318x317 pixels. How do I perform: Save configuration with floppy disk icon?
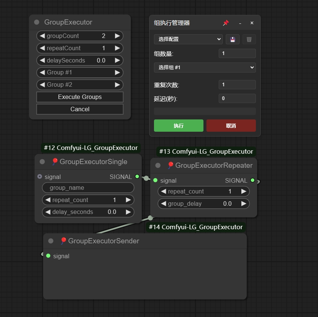point(232,39)
